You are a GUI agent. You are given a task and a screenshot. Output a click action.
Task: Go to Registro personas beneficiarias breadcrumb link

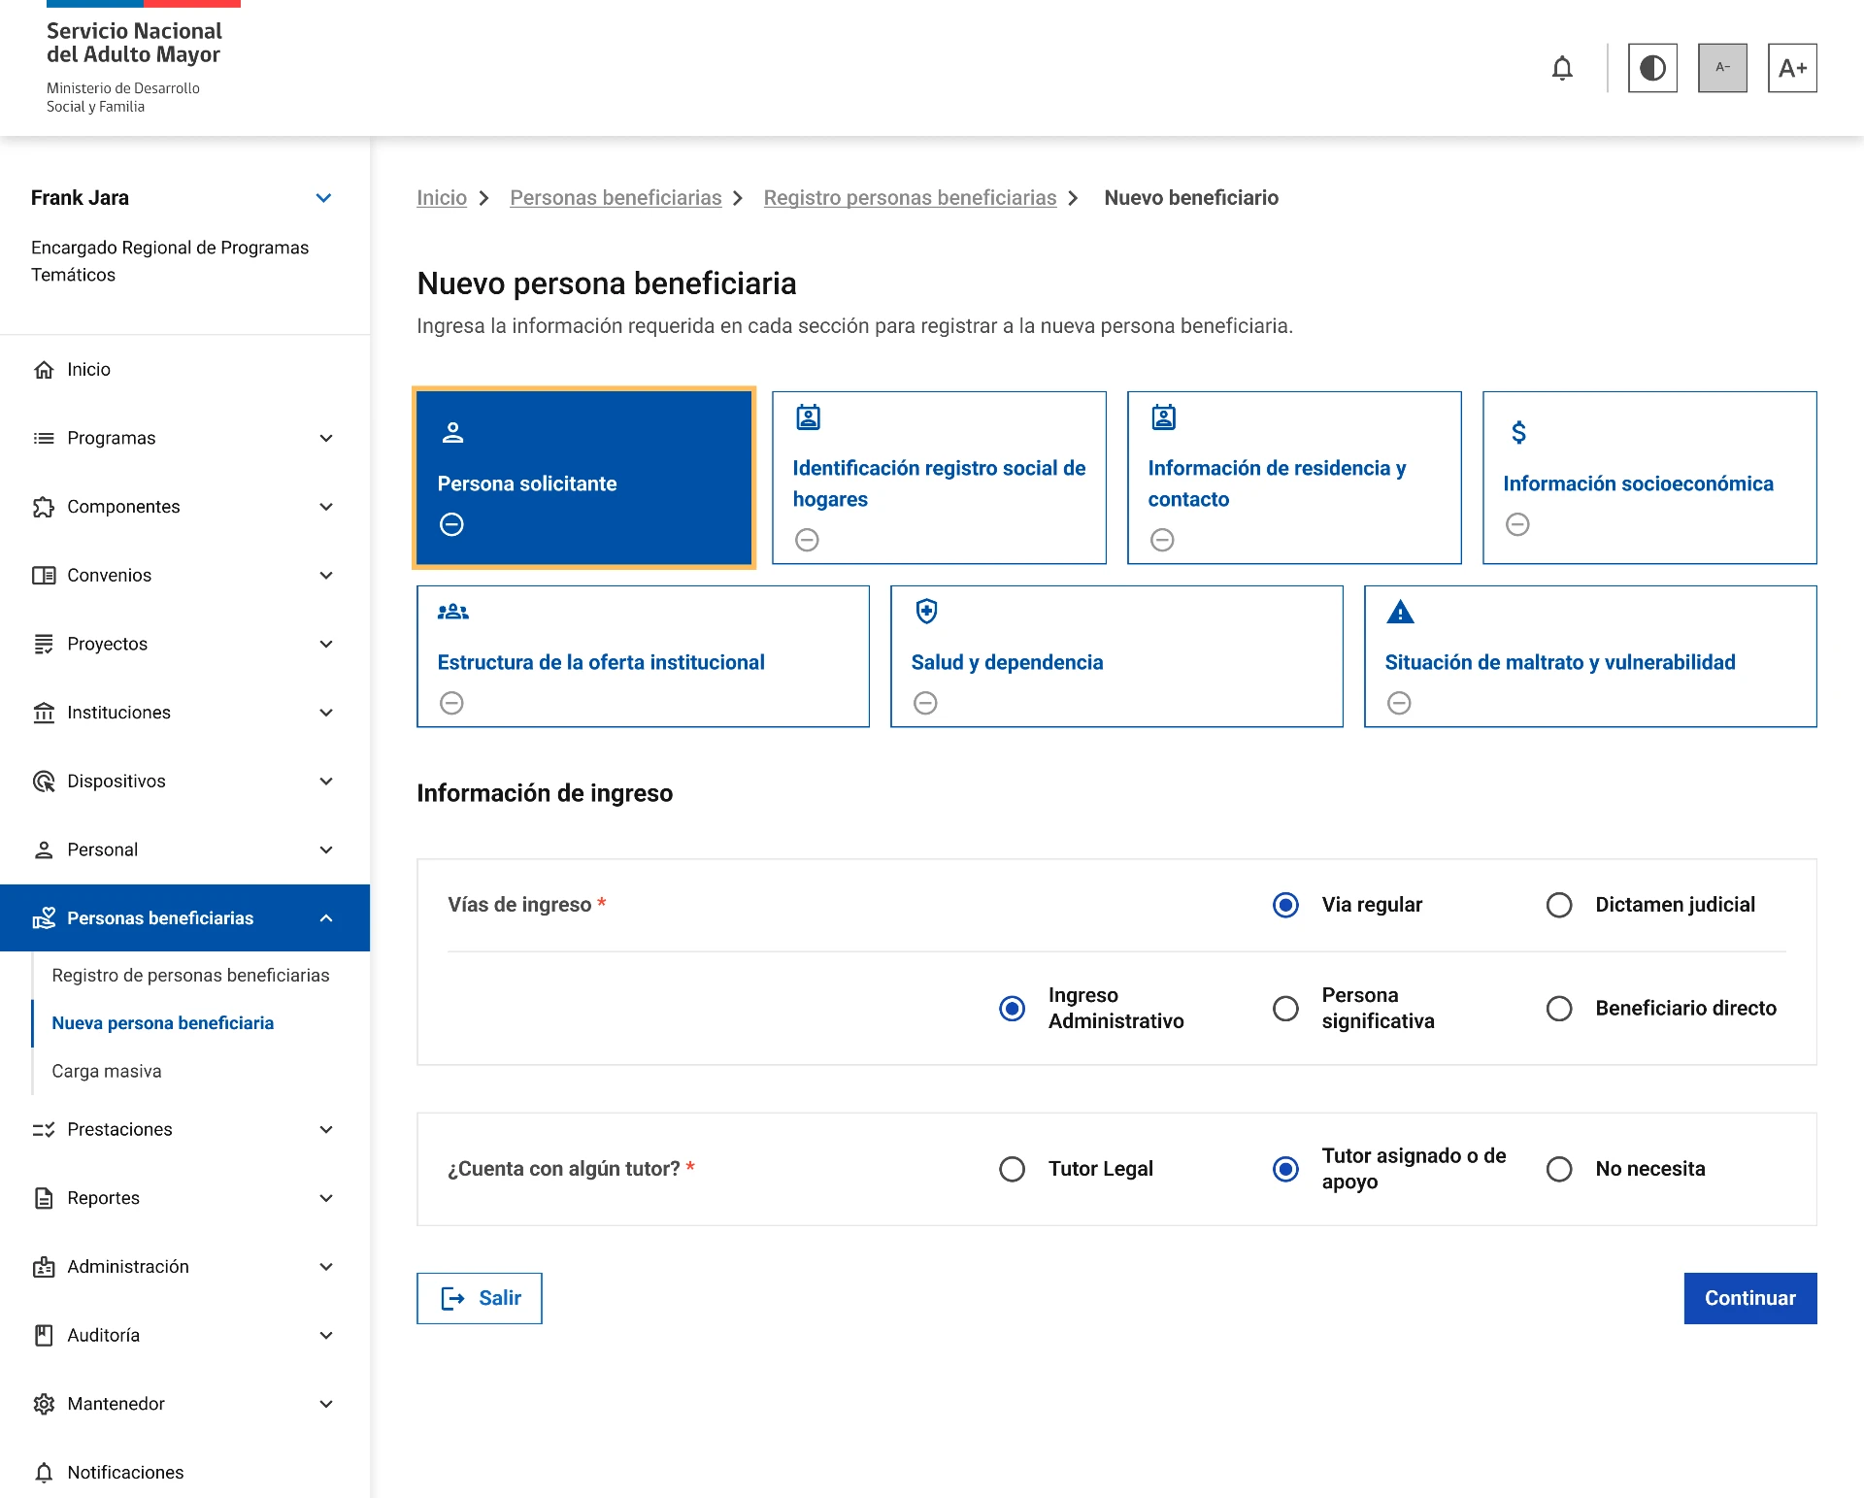[x=910, y=198]
